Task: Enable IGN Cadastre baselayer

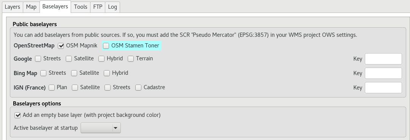Action: (138, 88)
